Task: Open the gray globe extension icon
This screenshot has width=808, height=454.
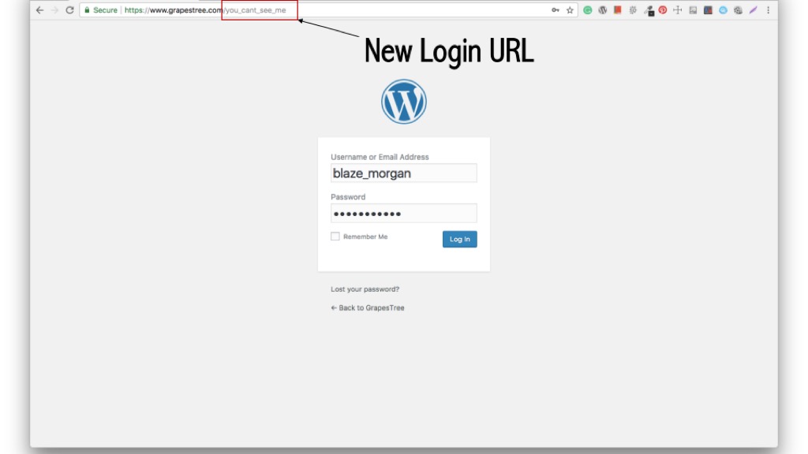Action: coord(738,9)
